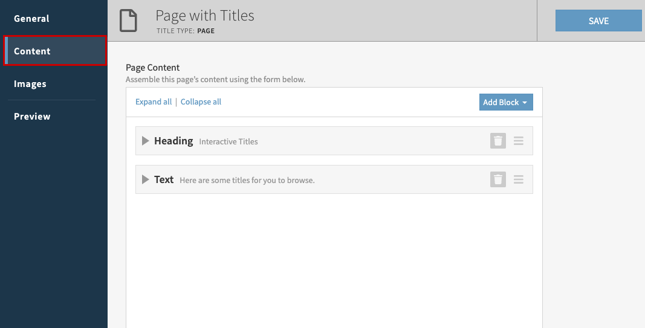Open the General settings tab
This screenshot has width=645, height=328.
click(x=31, y=19)
